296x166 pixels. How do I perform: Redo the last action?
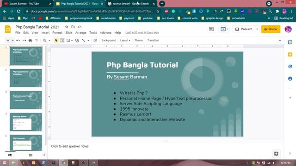pyautogui.click(x=24, y=41)
